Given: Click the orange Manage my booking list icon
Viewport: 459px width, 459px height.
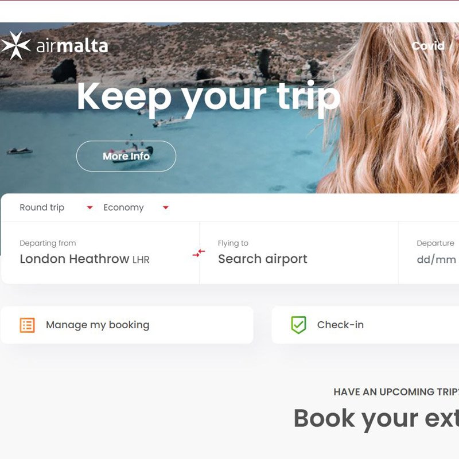Looking at the screenshot, I should tap(27, 325).
